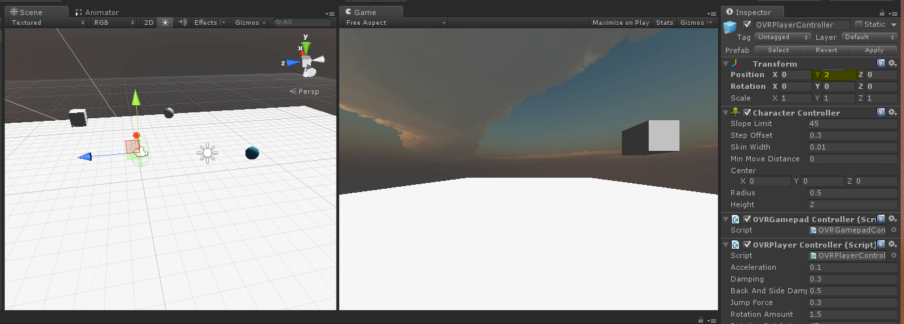
Task: Click object picker circle for OVRGamepadController script
Action: pos(894,230)
